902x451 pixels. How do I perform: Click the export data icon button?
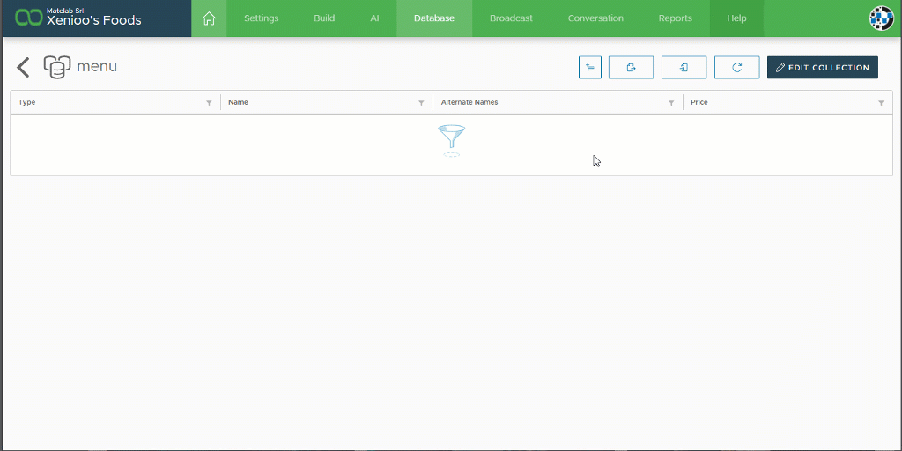point(631,67)
